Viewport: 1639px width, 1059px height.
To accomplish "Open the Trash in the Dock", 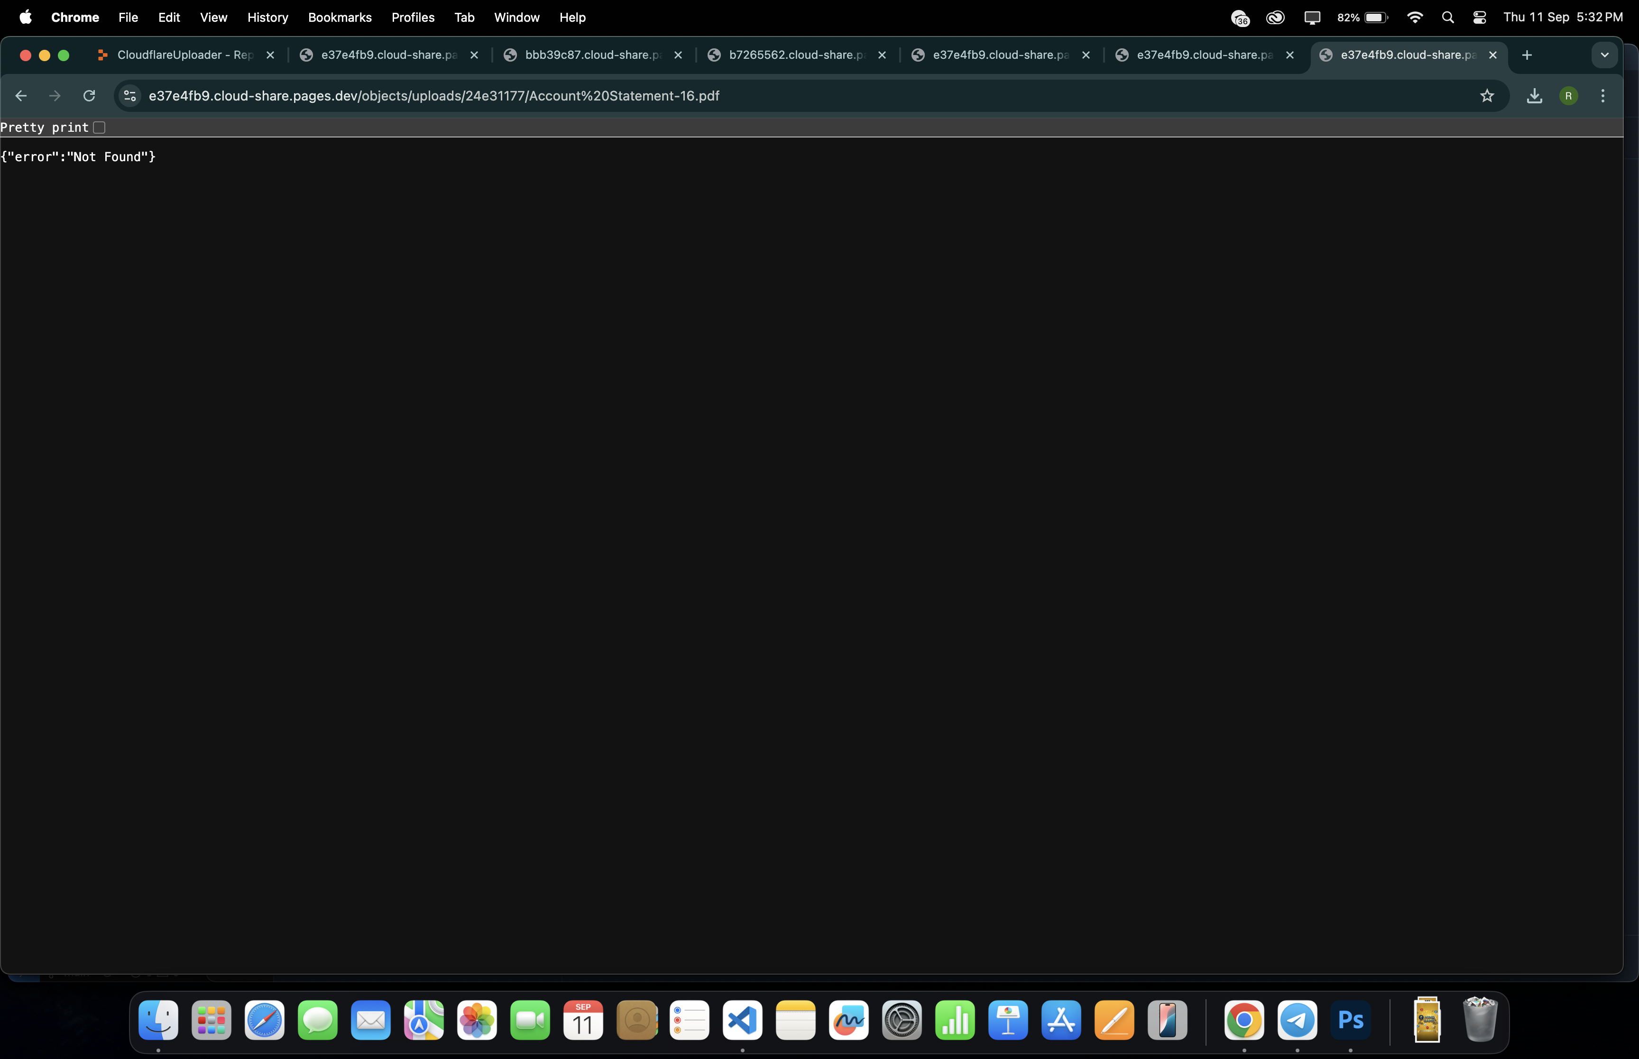I will [1480, 1020].
